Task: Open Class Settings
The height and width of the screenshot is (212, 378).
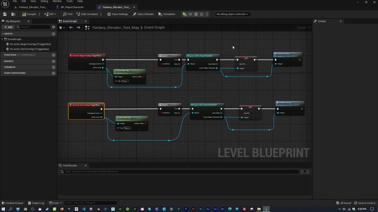Action: coord(118,14)
